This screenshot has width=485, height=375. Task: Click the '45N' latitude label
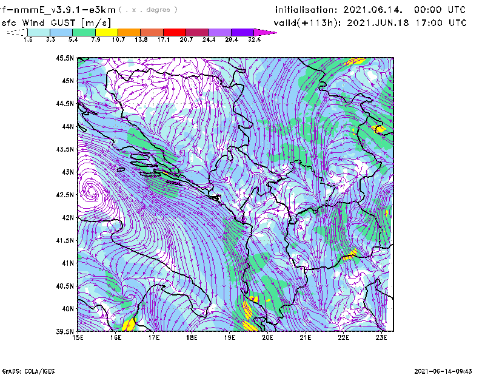68,81
